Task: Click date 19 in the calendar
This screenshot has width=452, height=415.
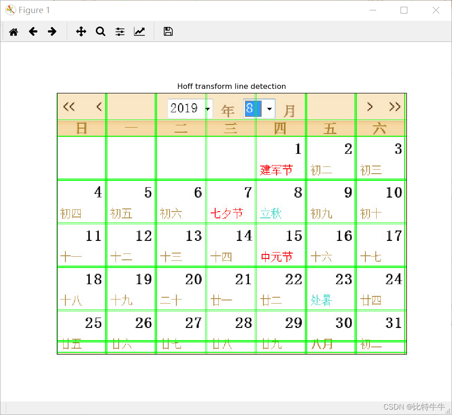Action: [144, 279]
